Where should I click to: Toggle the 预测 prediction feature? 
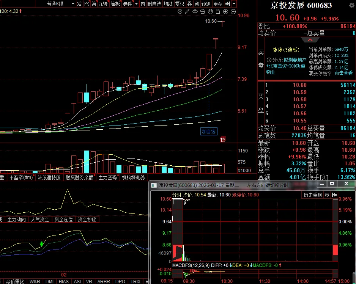[206, 4]
